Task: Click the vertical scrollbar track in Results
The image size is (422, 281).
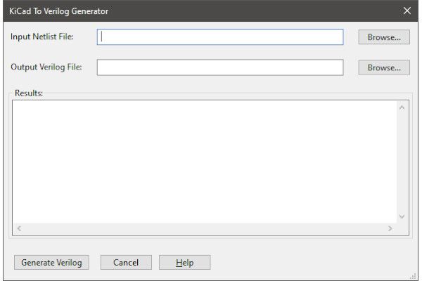Action: pyautogui.click(x=402, y=162)
